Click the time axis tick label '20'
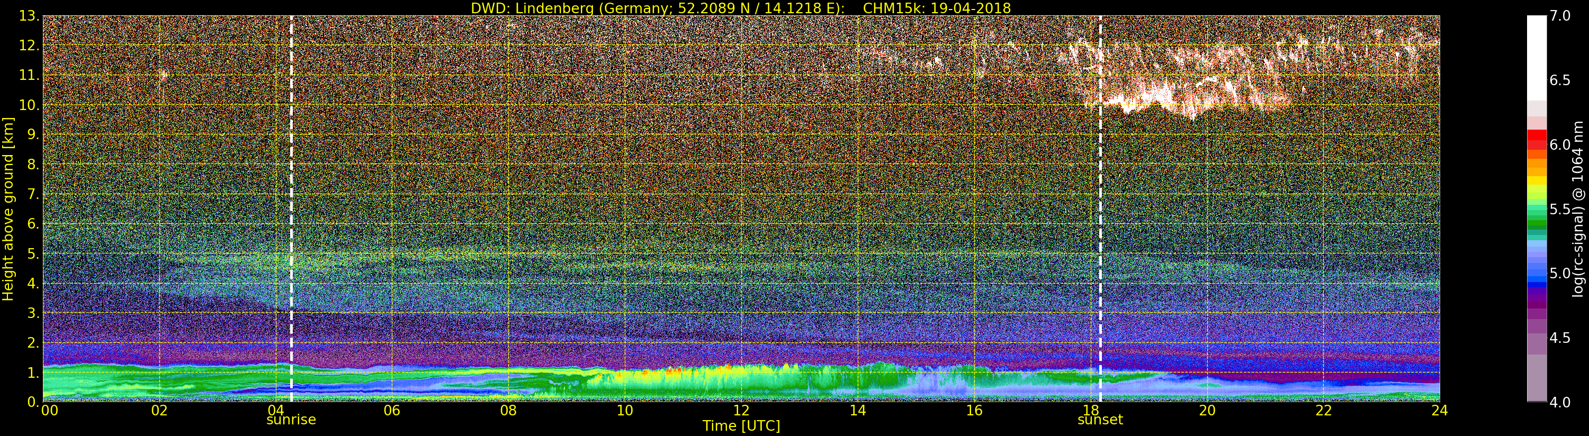 pos(1207,411)
